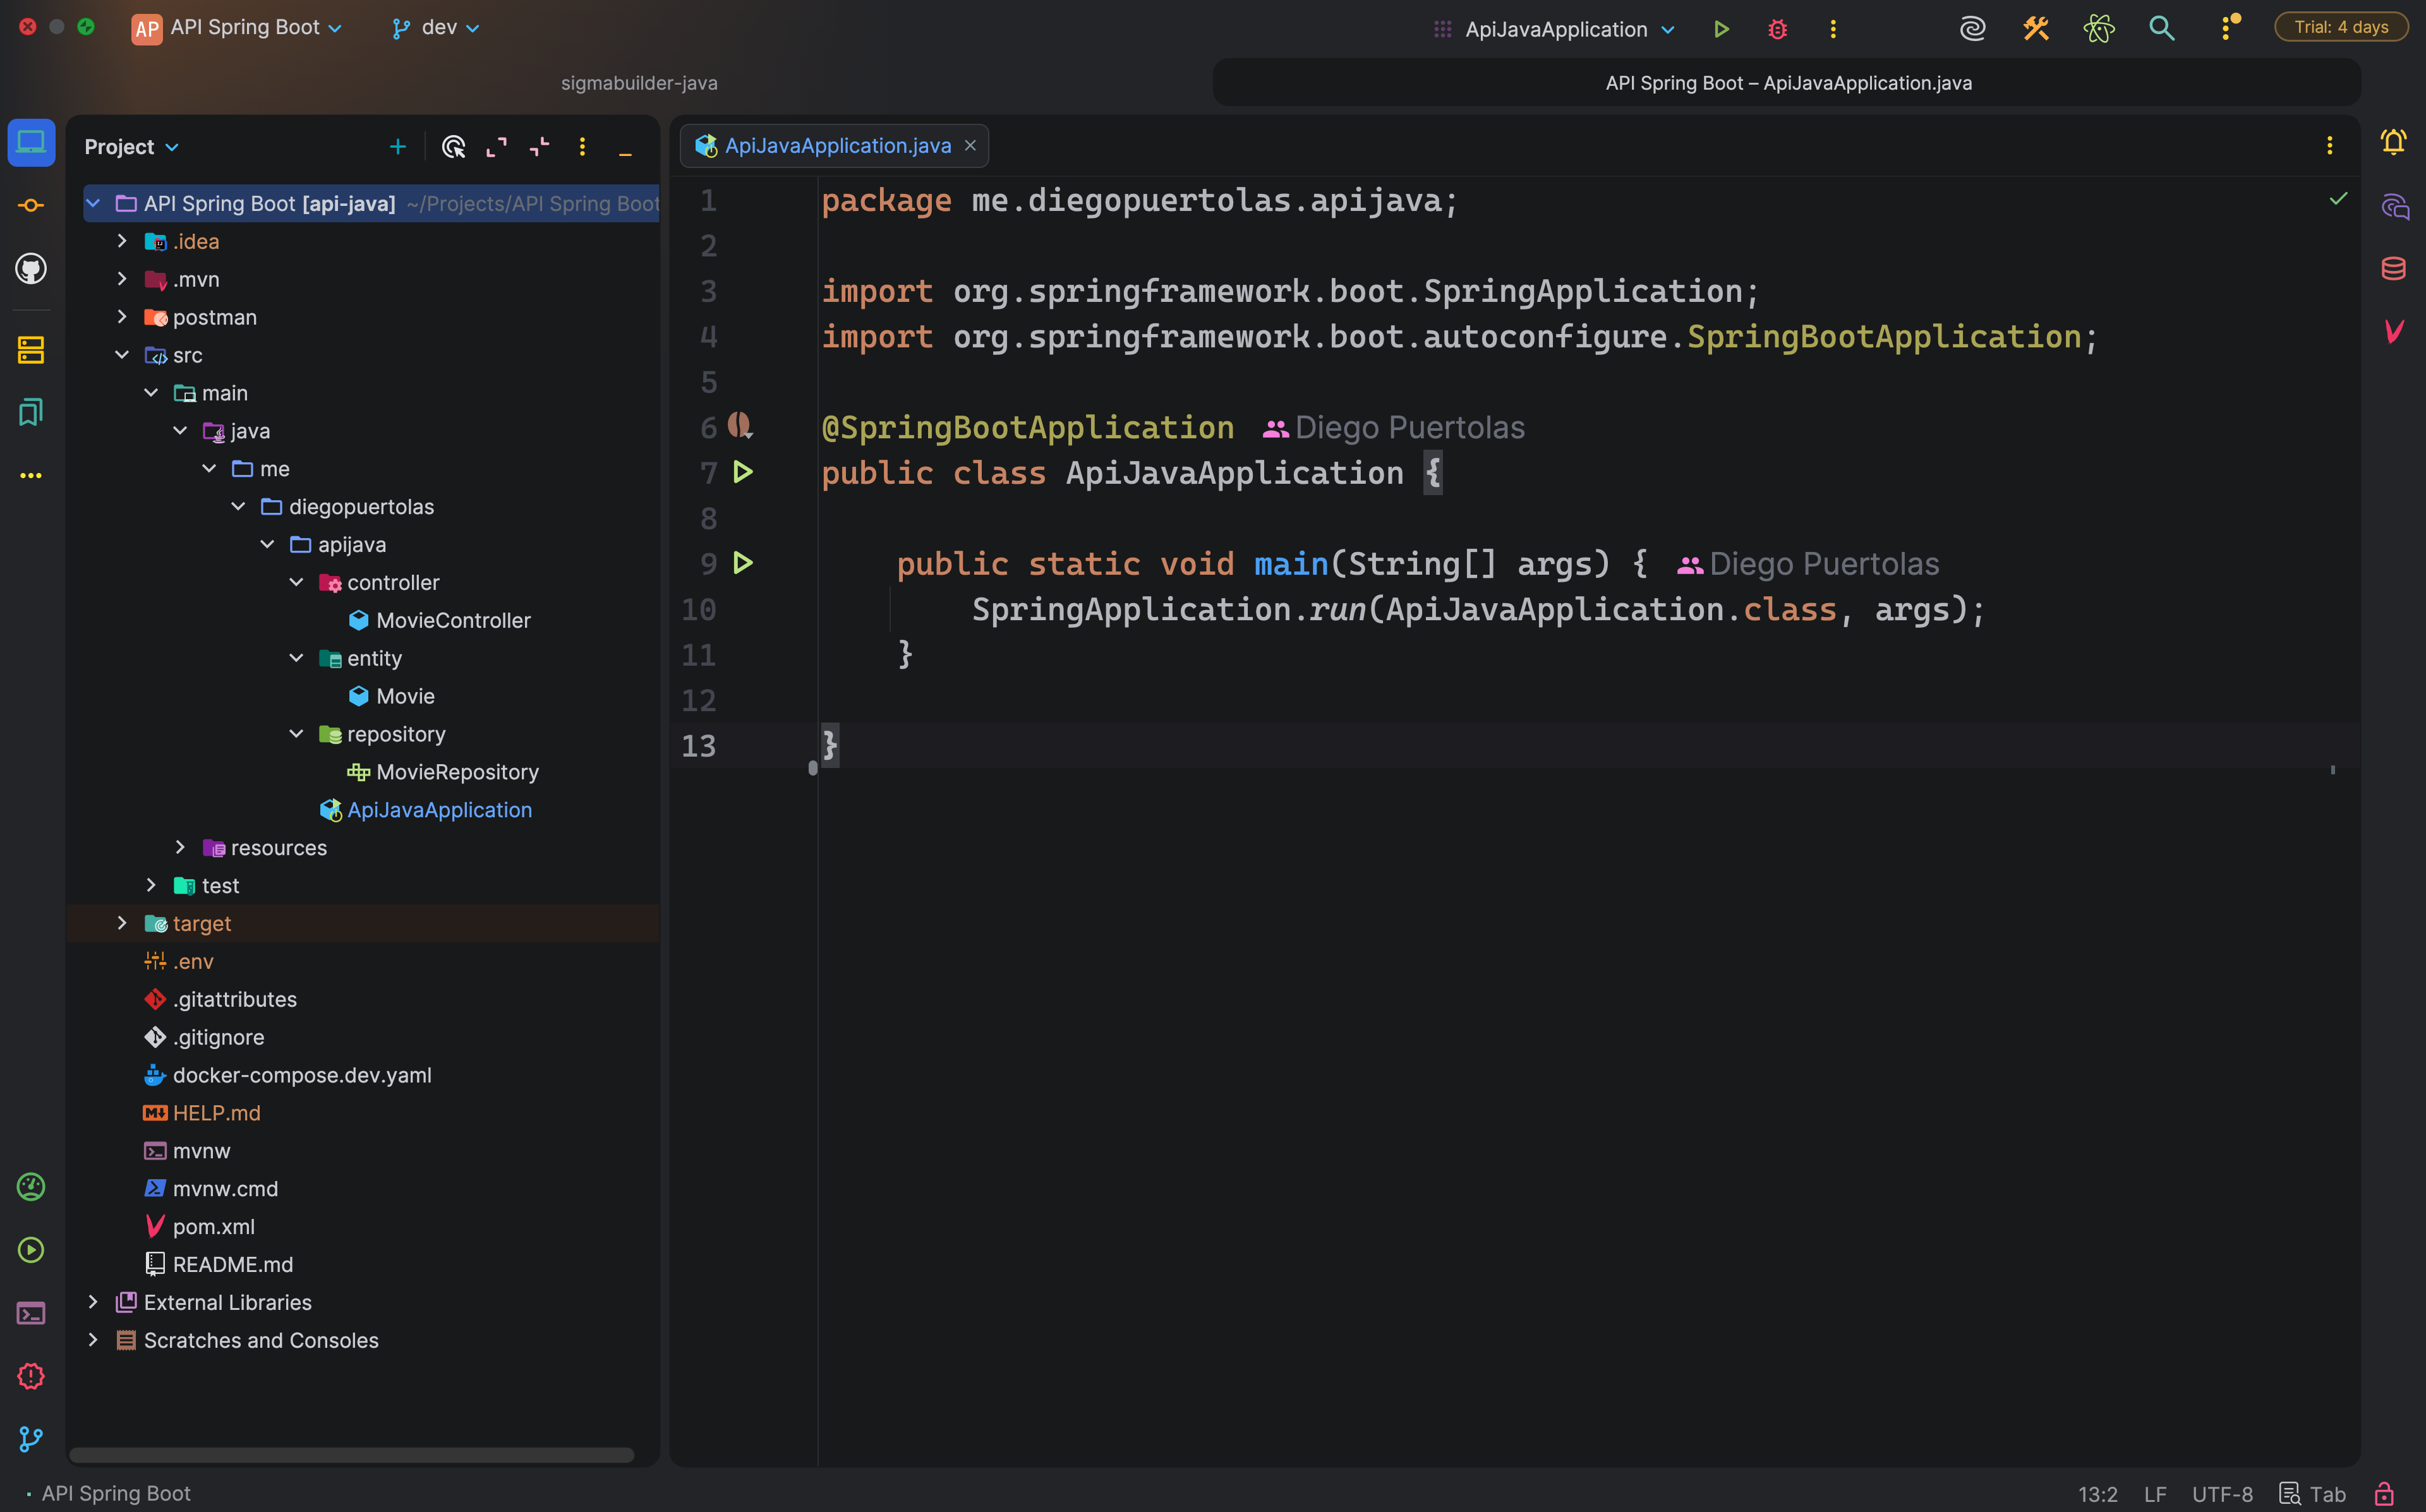The height and width of the screenshot is (1512, 2426).
Task: Click the UTF-8 encoding widget
Action: point(2222,1494)
